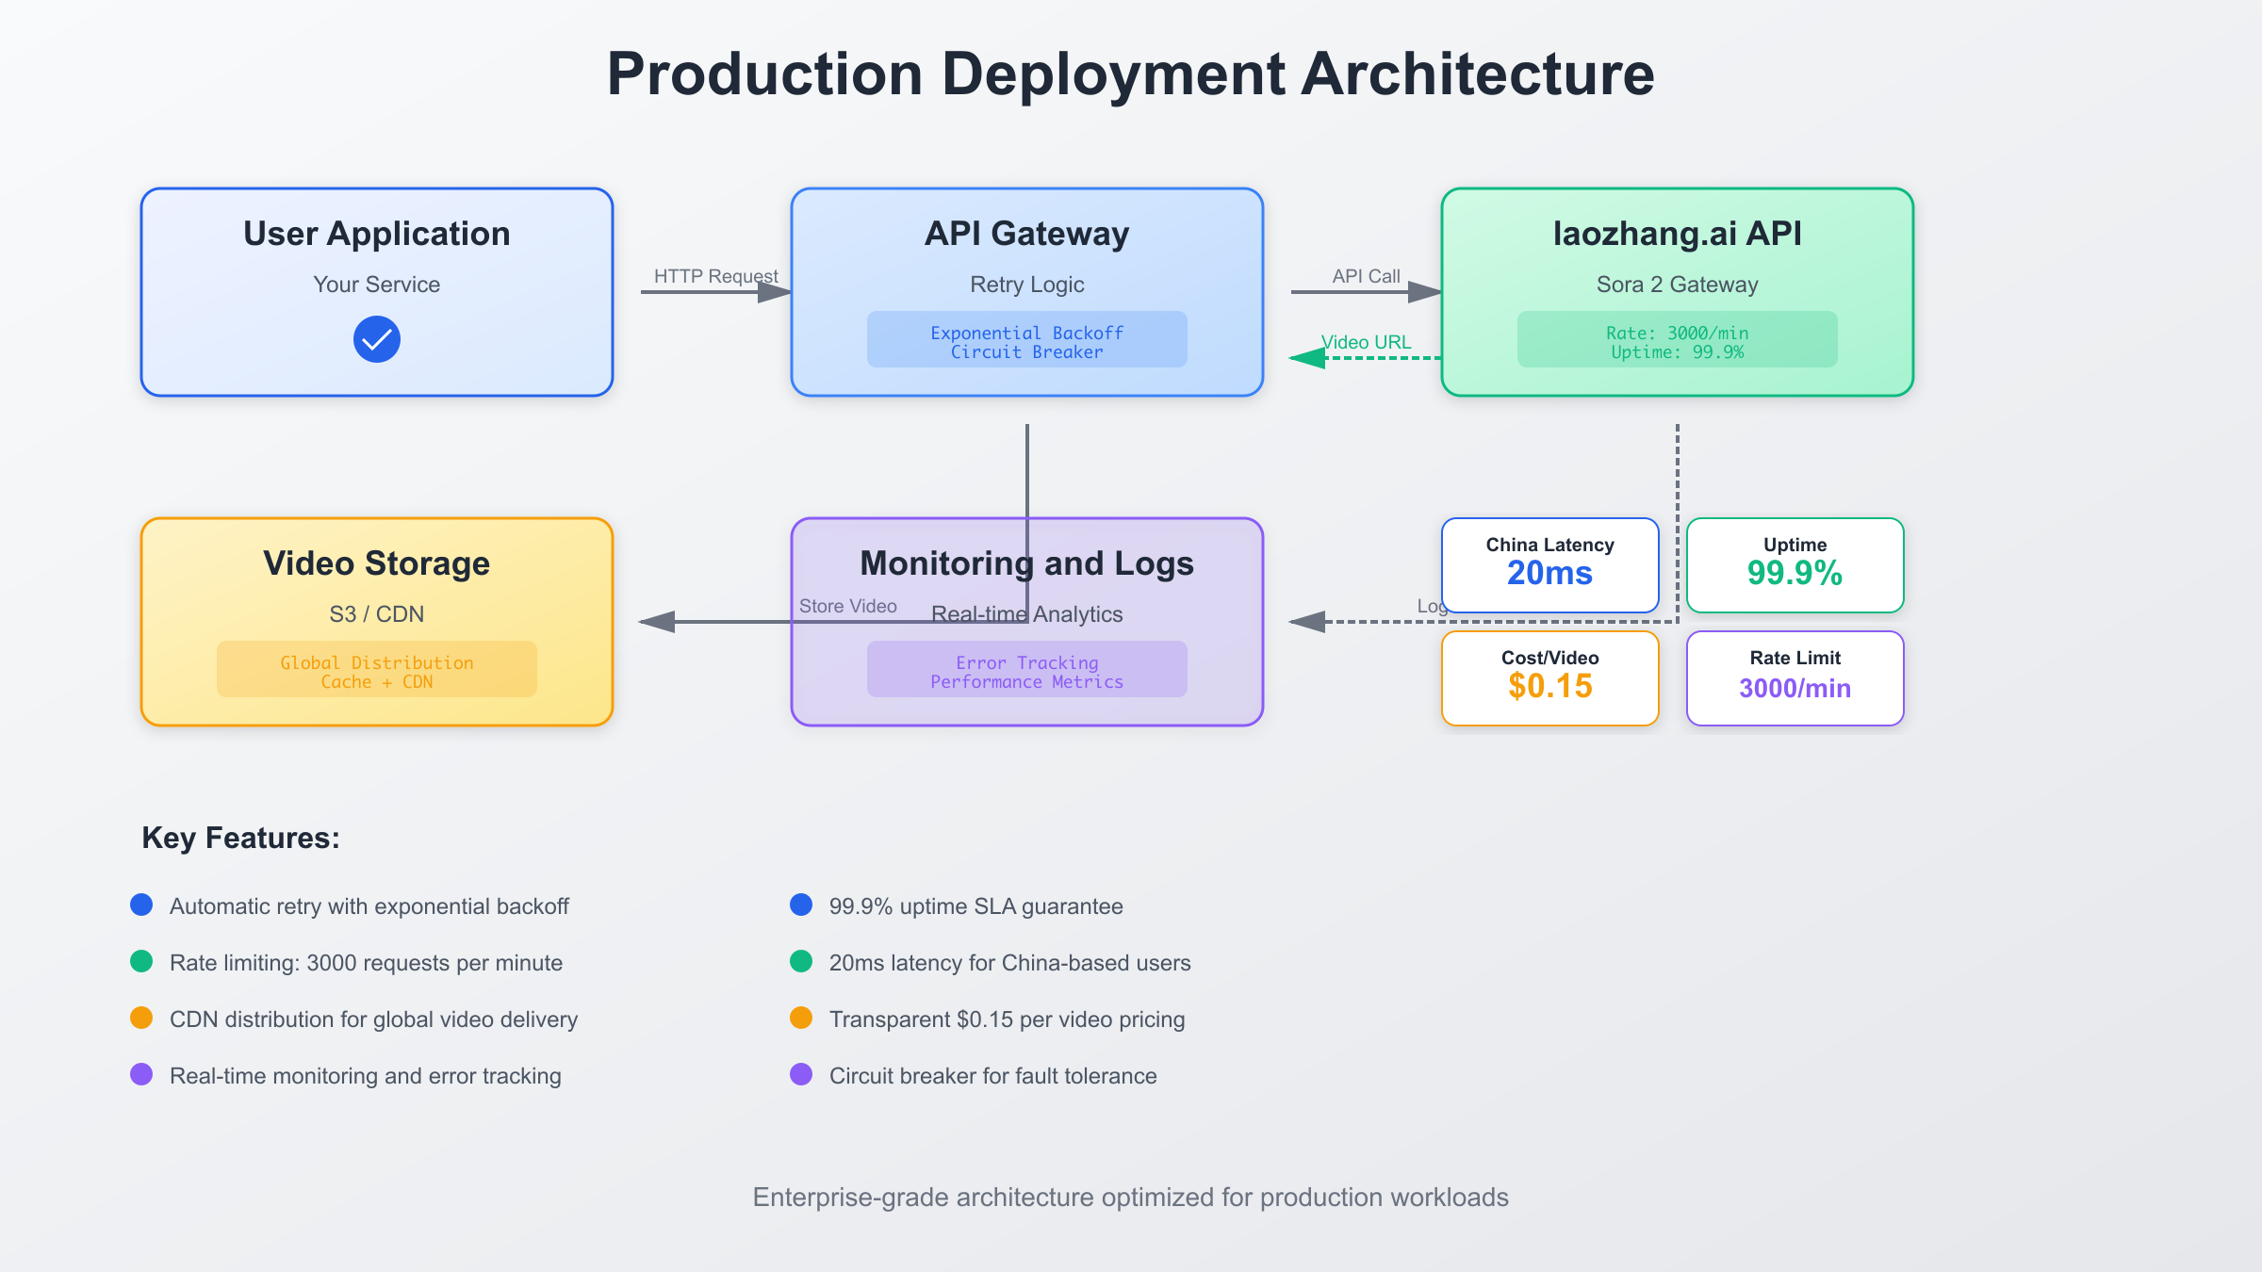The height and width of the screenshot is (1272, 2262).
Task: Click the blue bullet beside uptime SLA feature
Action: (x=800, y=905)
